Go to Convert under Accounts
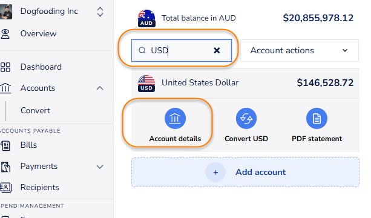Screen dimensions: 371x218 coord(35,111)
